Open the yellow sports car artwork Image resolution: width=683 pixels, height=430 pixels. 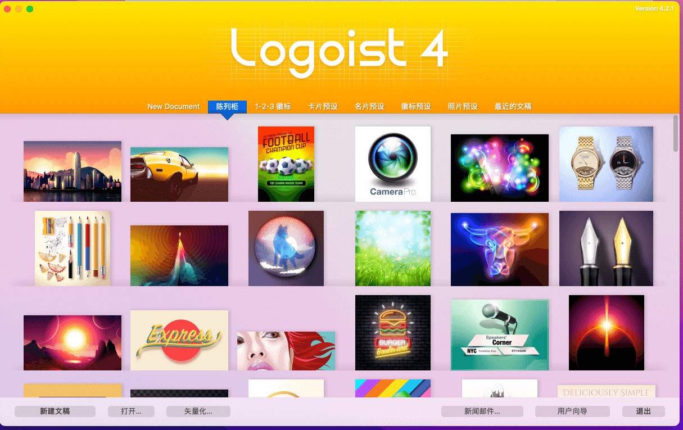(x=179, y=174)
